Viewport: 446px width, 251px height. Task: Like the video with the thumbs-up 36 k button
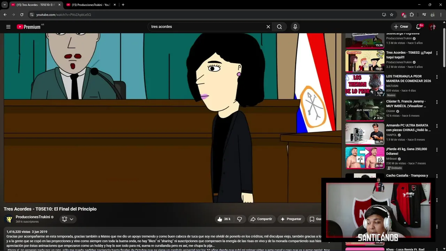pyautogui.click(x=224, y=219)
